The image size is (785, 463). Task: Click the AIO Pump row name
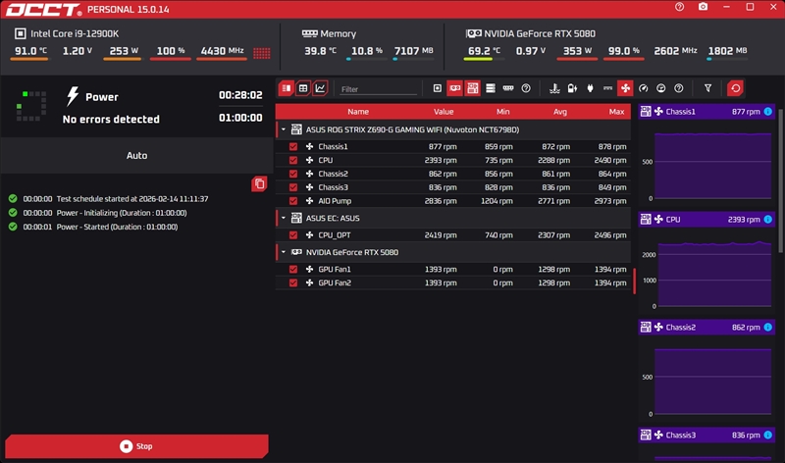coord(335,201)
